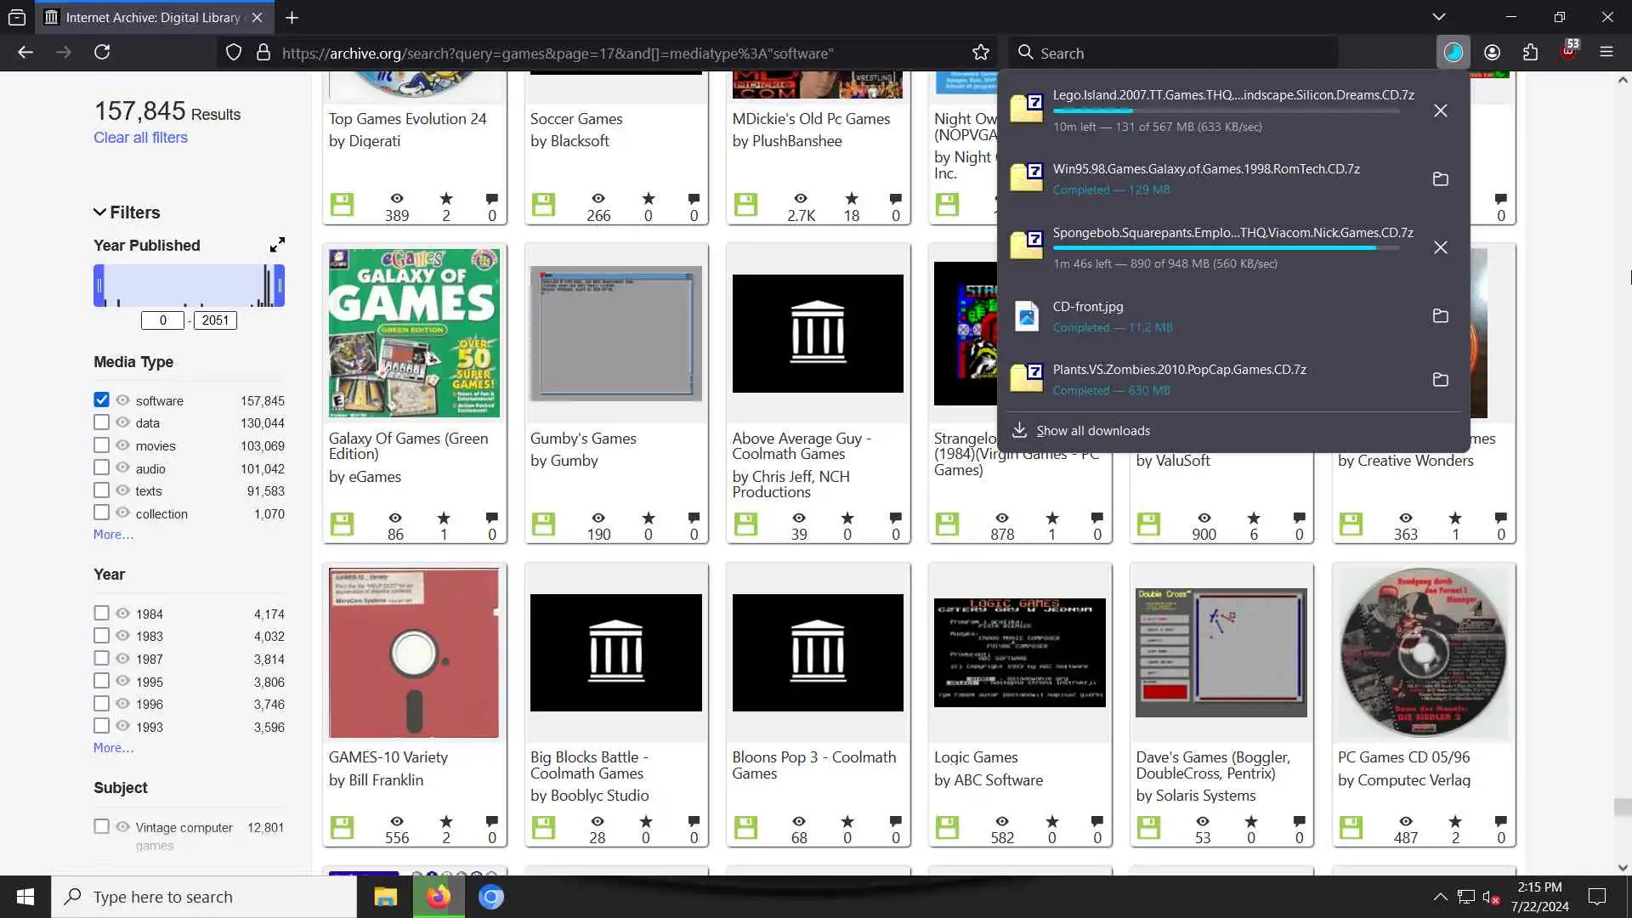Reload the current page

pos(102,53)
